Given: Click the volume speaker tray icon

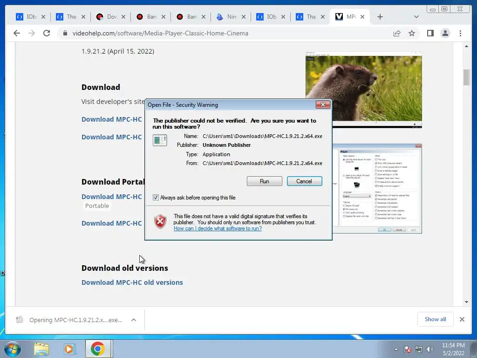Looking at the screenshot, I should [x=430, y=349].
